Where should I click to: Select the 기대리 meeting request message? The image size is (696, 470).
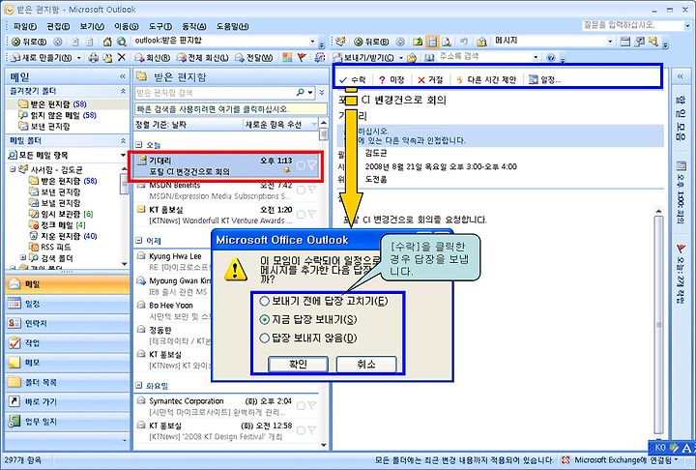pos(225,165)
